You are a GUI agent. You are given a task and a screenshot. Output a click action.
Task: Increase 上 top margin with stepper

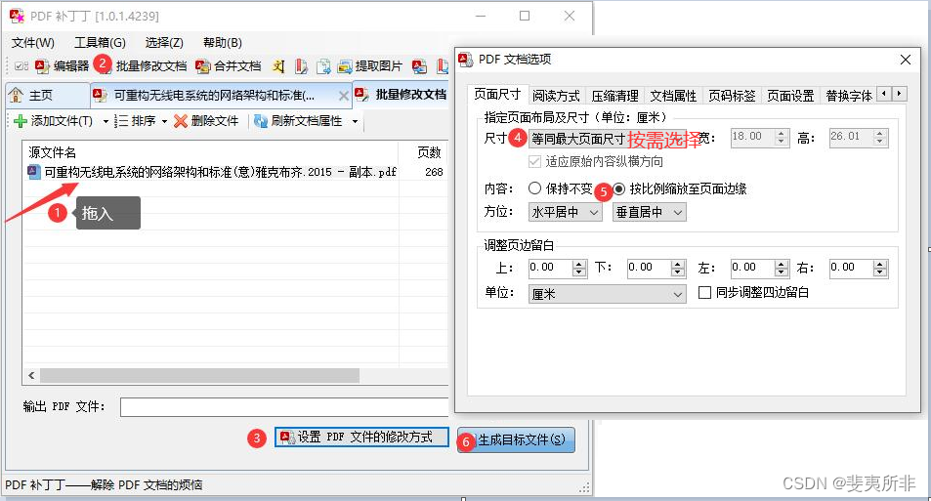(x=579, y=264)
